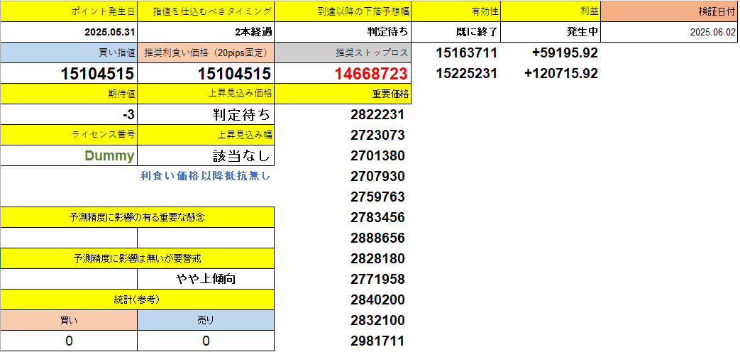Select the important price 2822231

point(377,115)
